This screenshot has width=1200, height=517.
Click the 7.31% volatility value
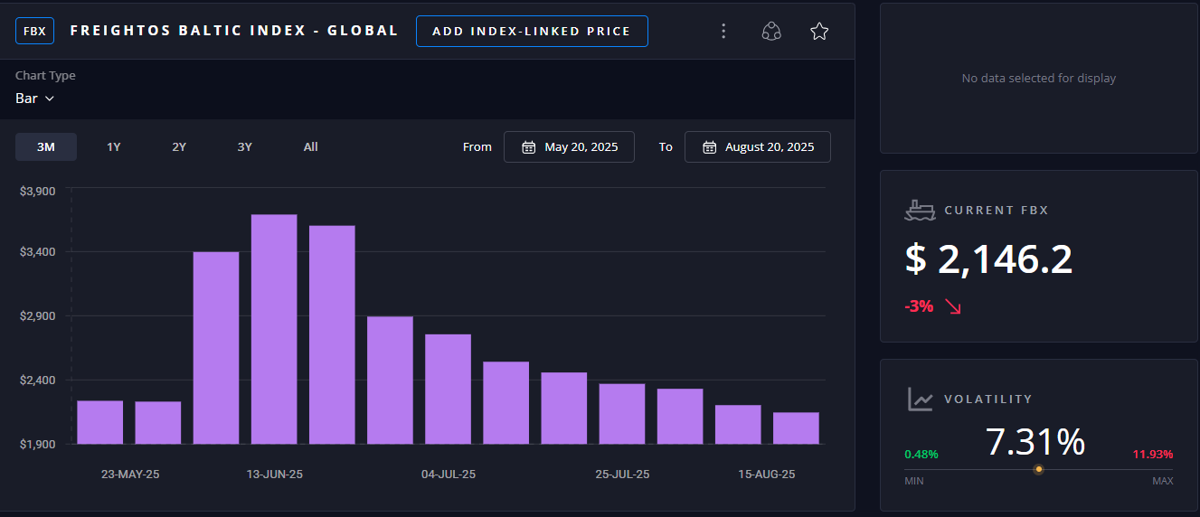pyautogui.click(x=1035, y=442)
